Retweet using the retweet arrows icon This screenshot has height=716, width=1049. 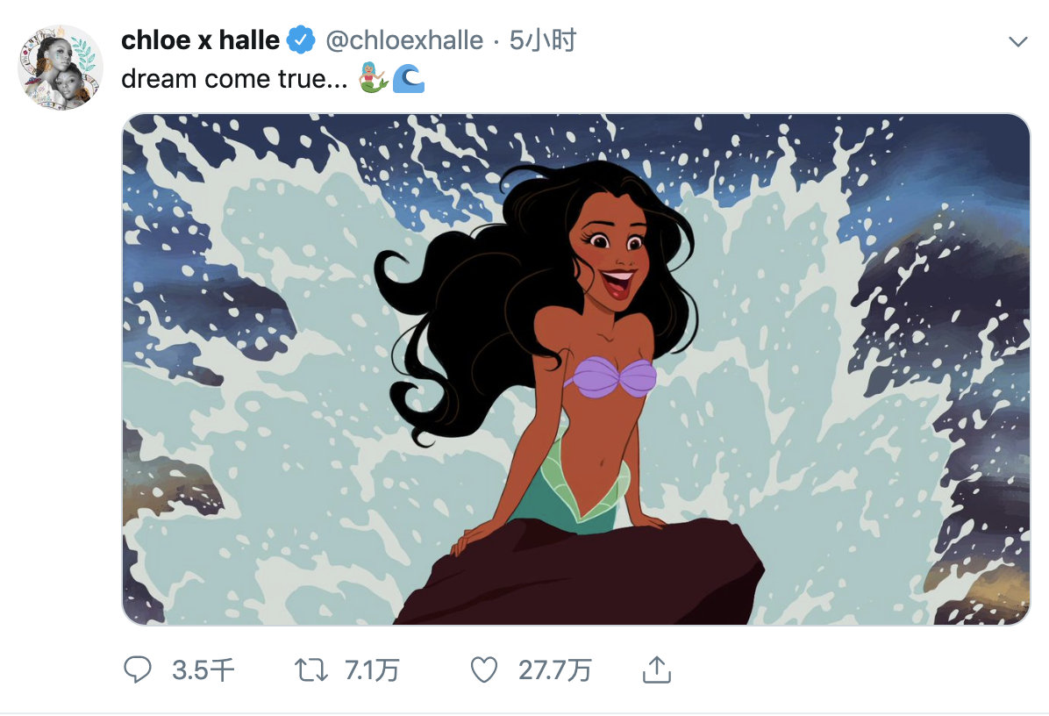[310, 671]
